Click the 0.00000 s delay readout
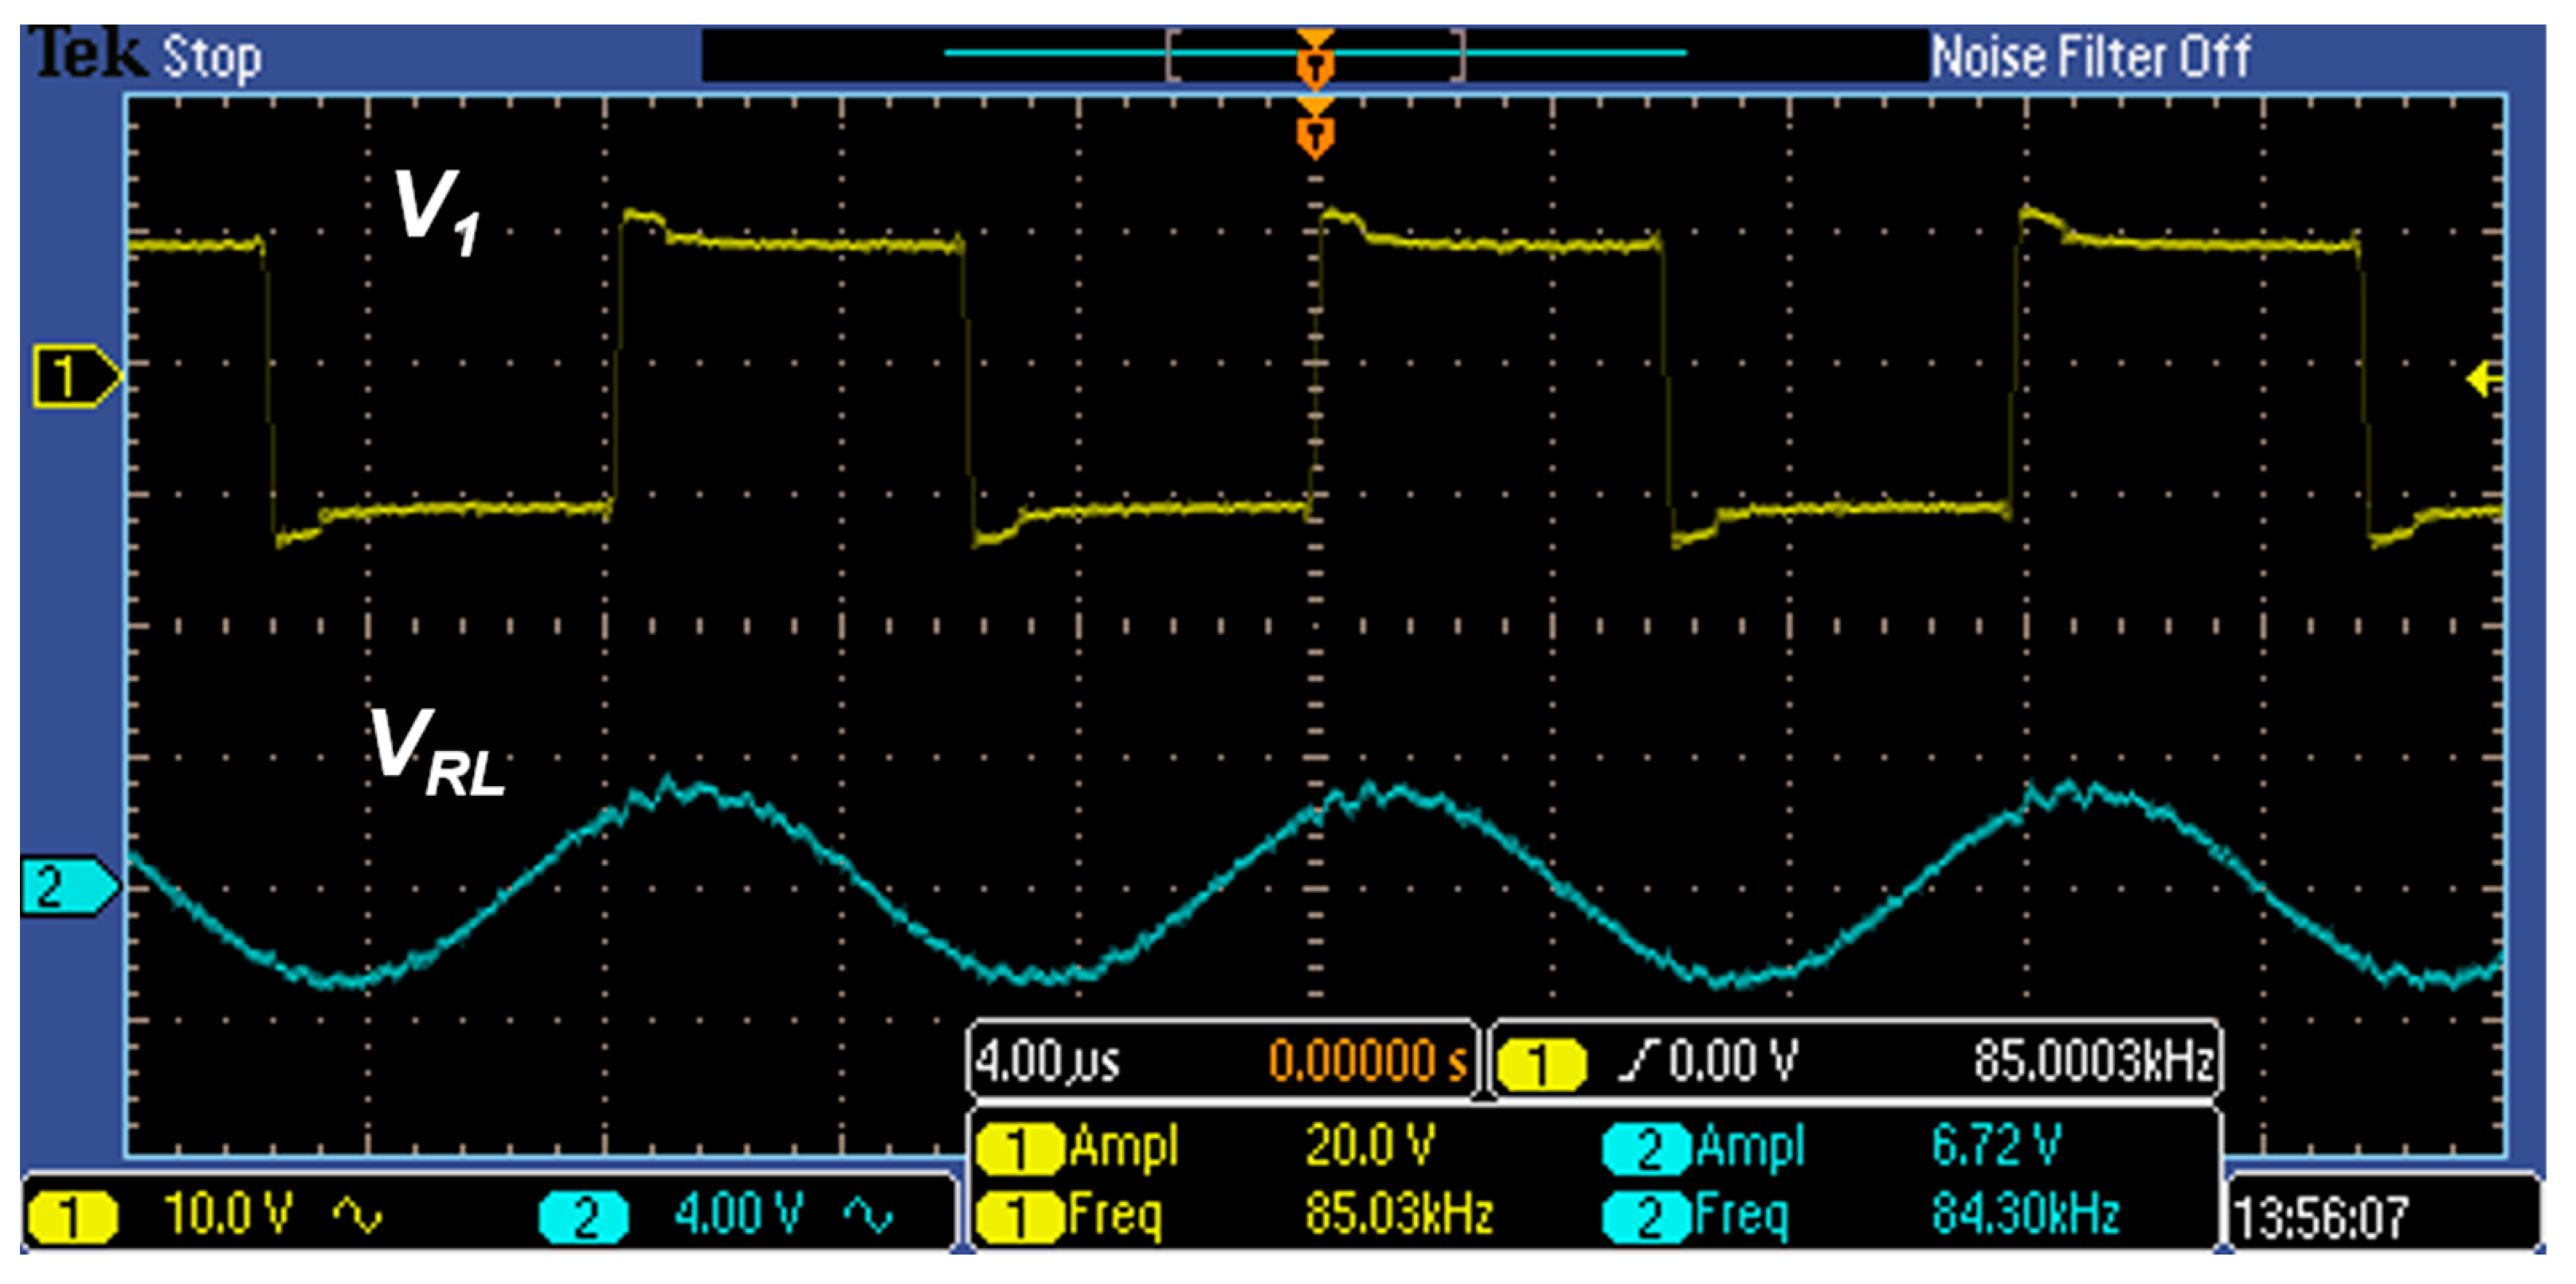This screenshot has width=2576, height=1284. (x=1366, y=1060)
